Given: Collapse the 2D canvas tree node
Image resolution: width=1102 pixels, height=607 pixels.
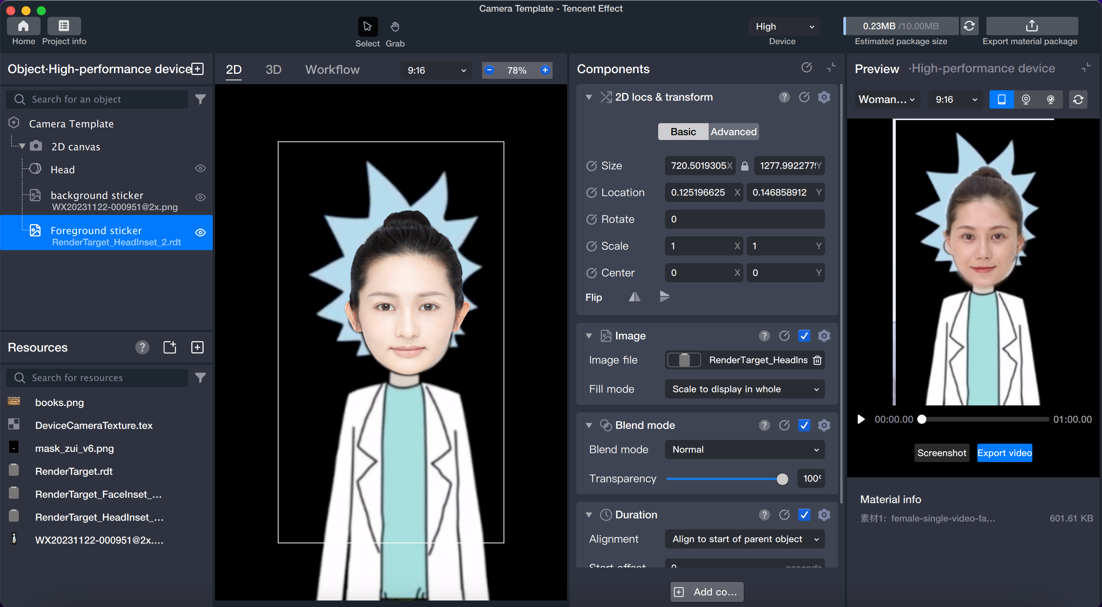Looking at the screenshot, I should click(x=22, y=147).
